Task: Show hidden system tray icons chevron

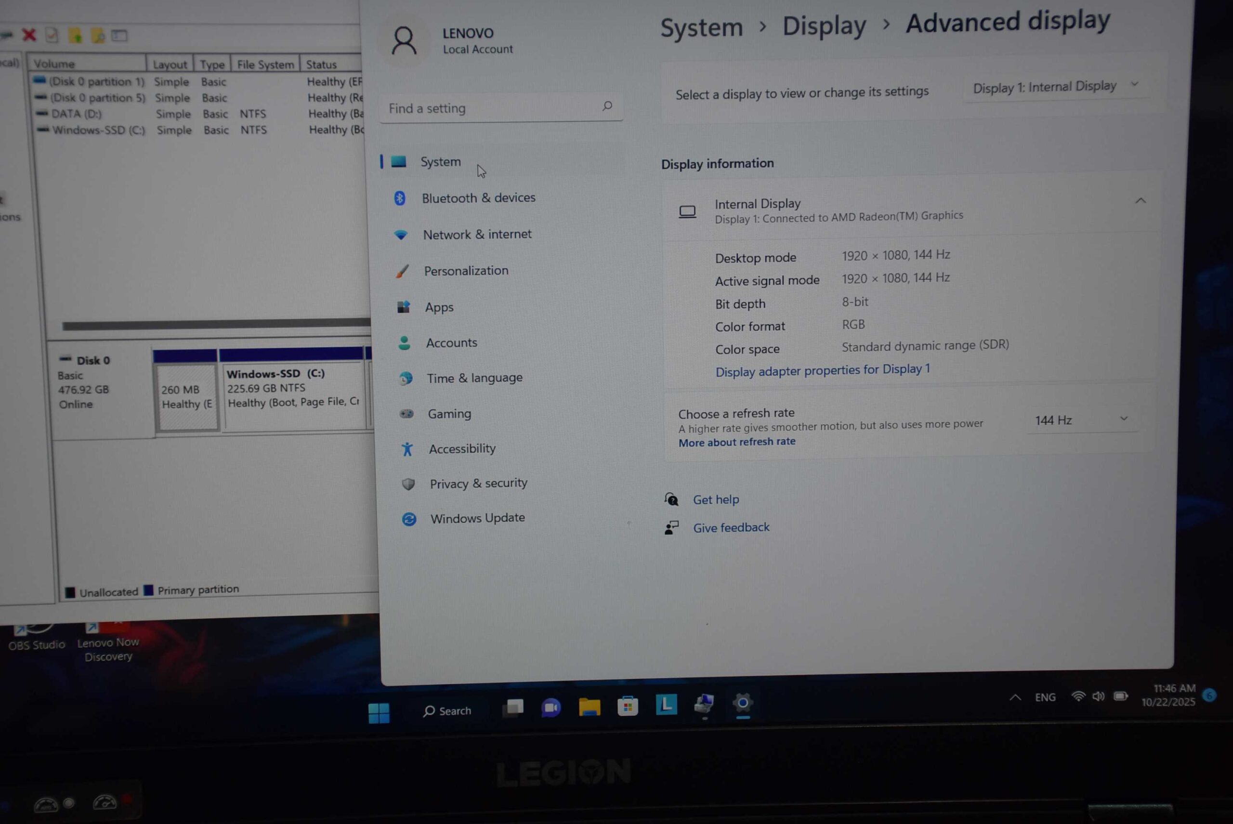Action: click(1015, 697)
